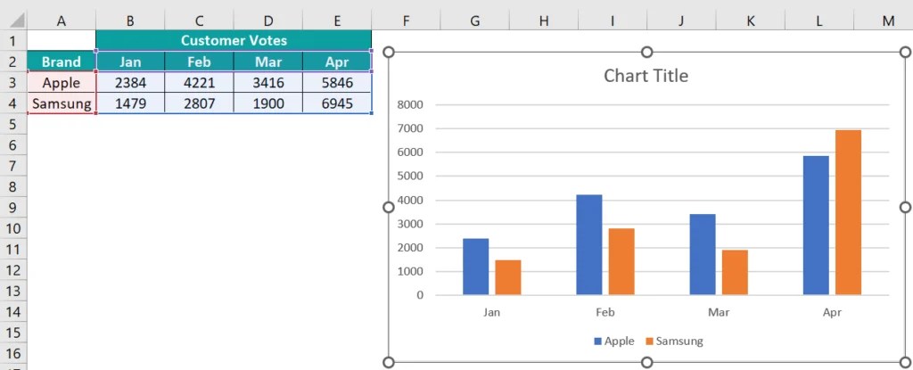Viewport: 913px width, 370px height.
Task: Select the blue Apple bar for Apr
Action: click(816, 225)
